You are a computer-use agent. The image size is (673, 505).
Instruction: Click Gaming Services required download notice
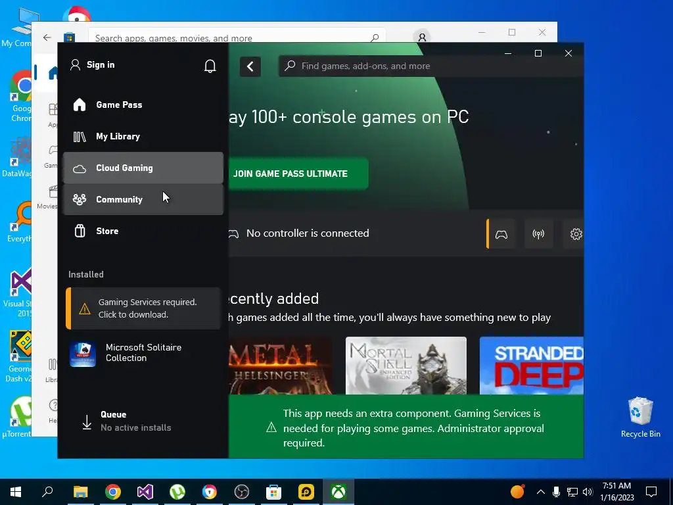click(x=143, y=308)
